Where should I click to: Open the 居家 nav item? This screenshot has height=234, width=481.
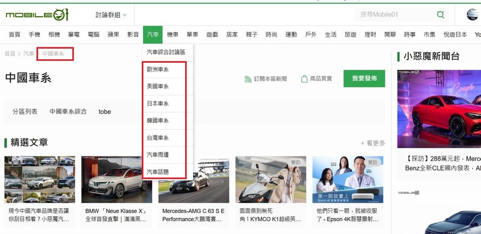232,34
